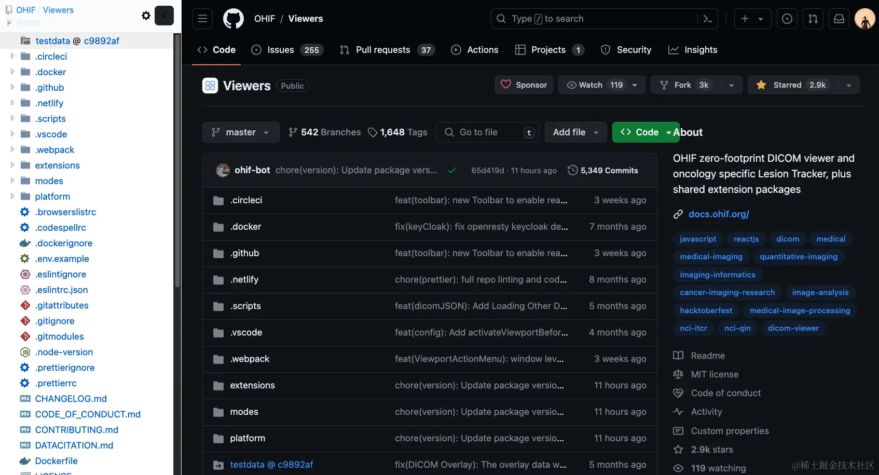
Task: Fork the Viewers repository
Action: click(686, 85)
